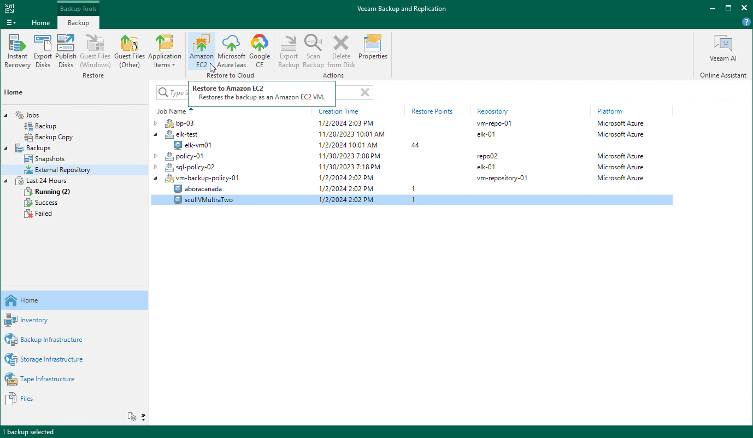Viewport: 753px width, 438px height.
Task: Select Failed in the tree
Action: pos(43,214)
